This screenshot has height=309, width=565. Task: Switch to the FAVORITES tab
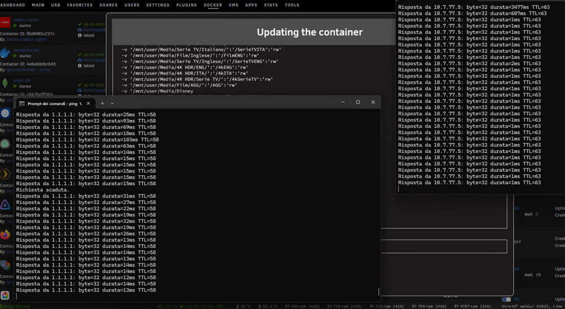(x=80, y=5)
